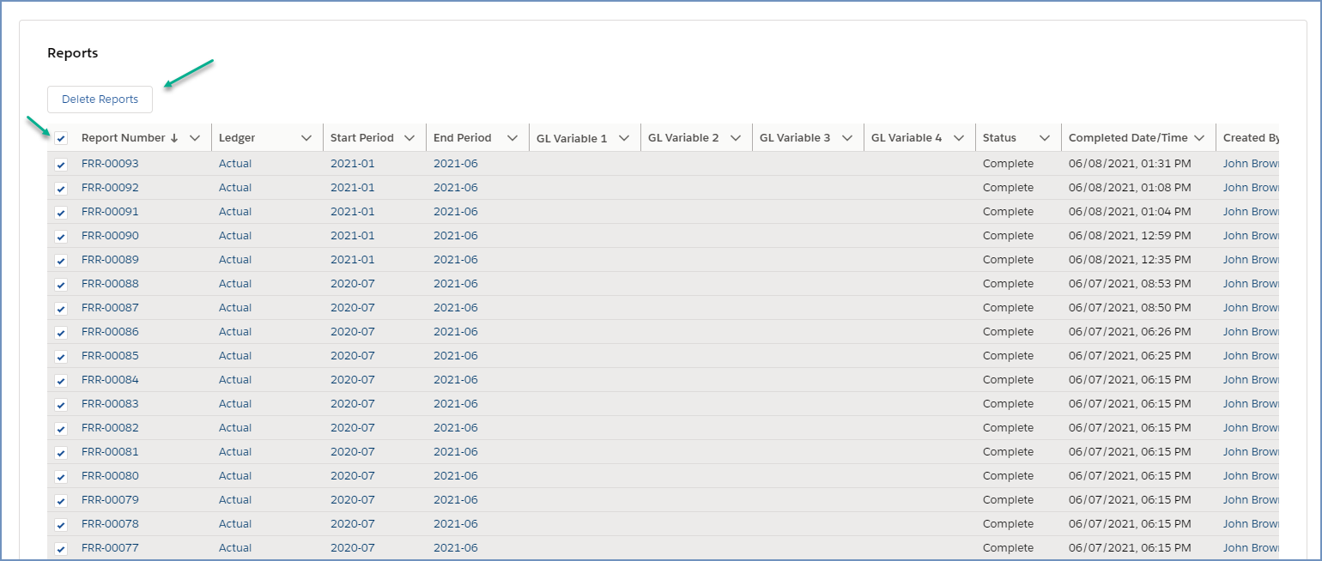Sort by the Report Number column header
The width and height of the screenshot is (1322, 561).
click(123, 138)
